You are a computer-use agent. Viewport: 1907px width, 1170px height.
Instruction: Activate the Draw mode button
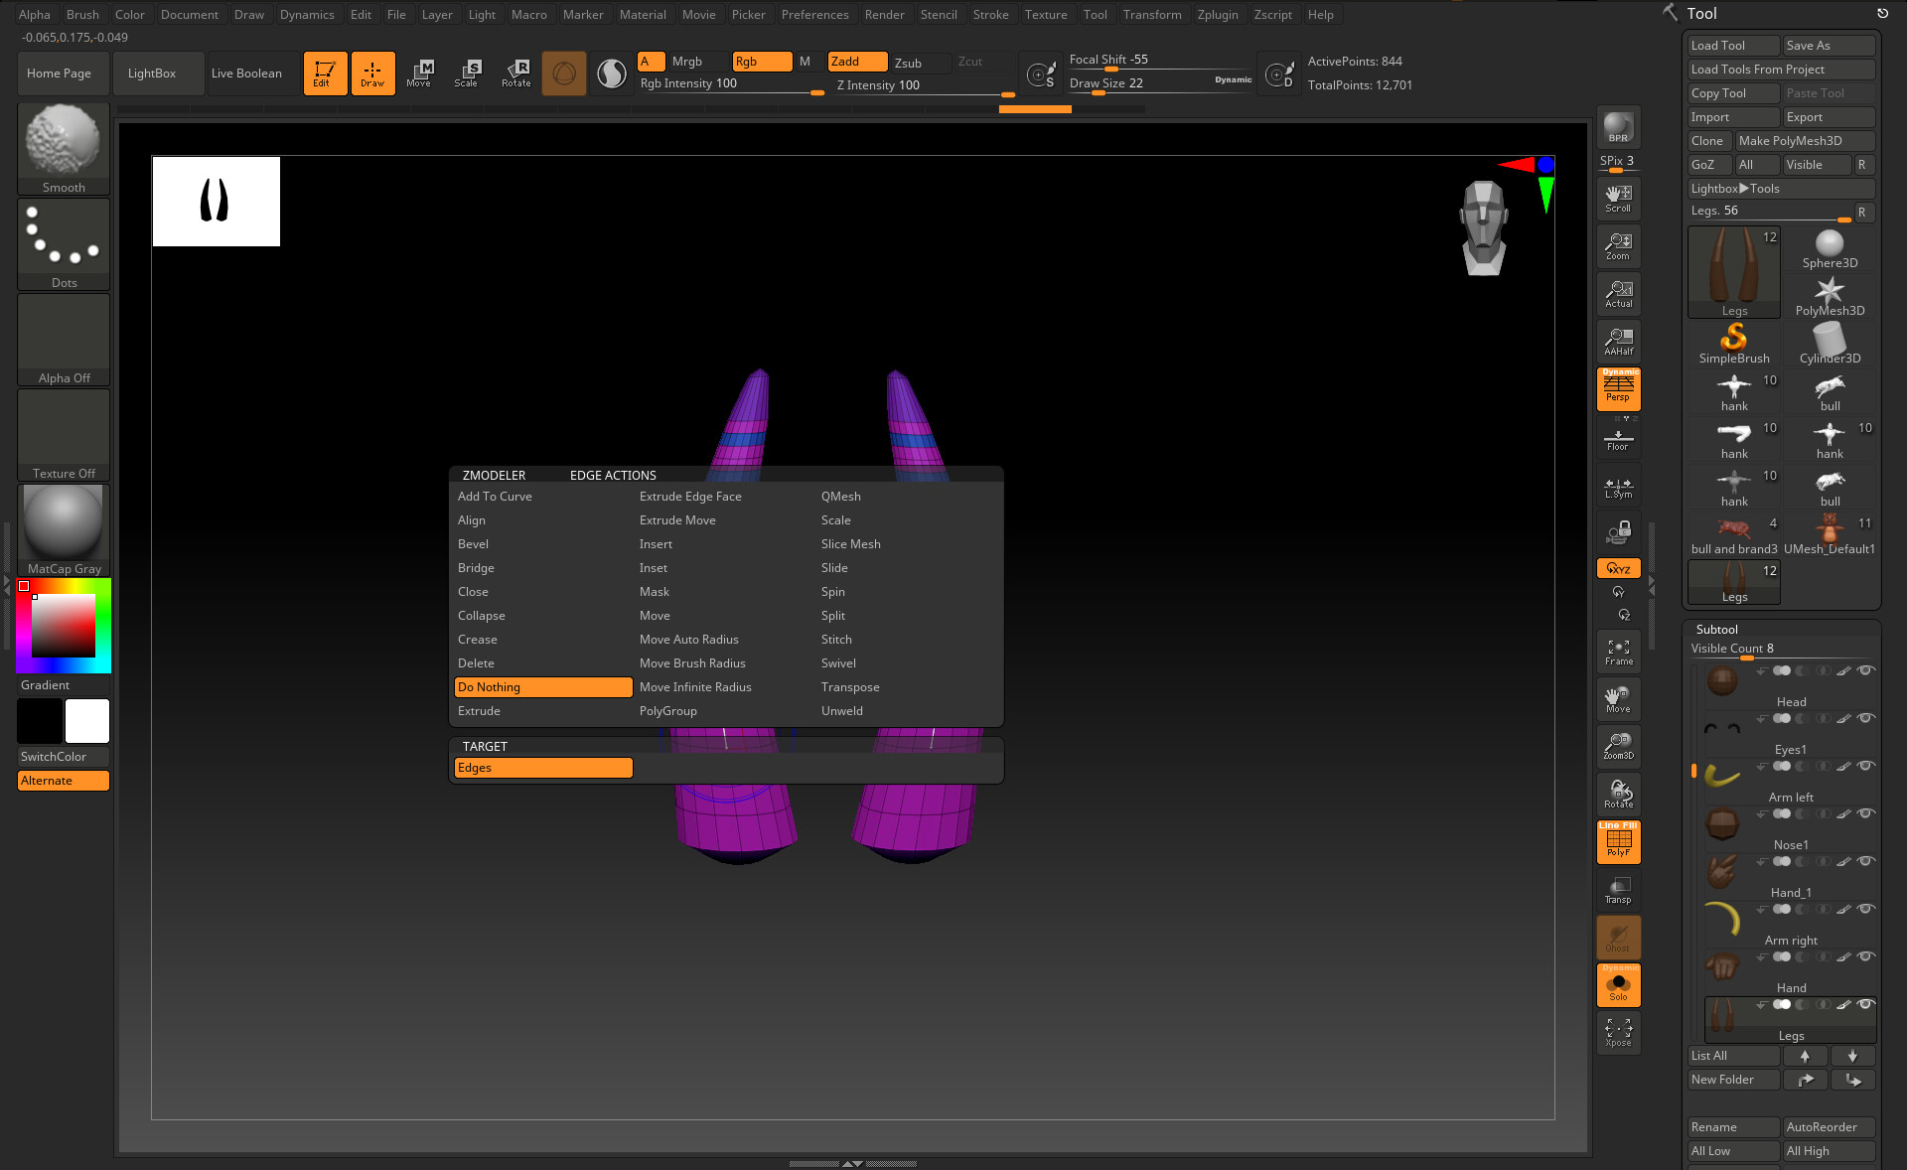click(372, 73)
